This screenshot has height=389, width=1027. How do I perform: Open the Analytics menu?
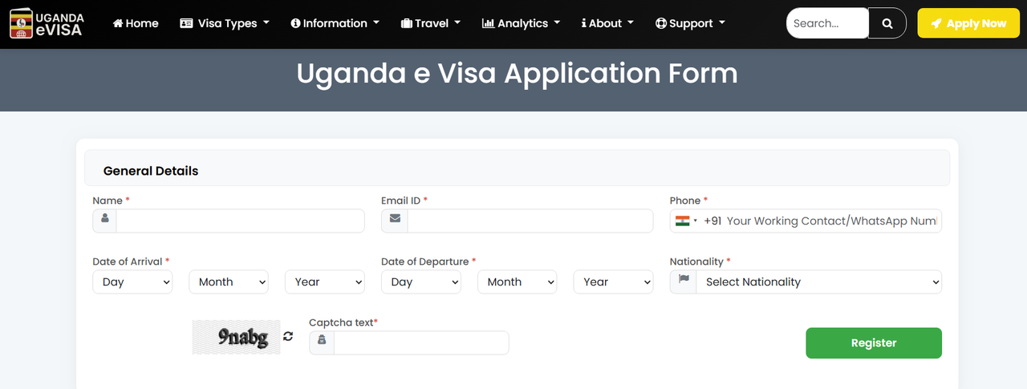point(522,23)
